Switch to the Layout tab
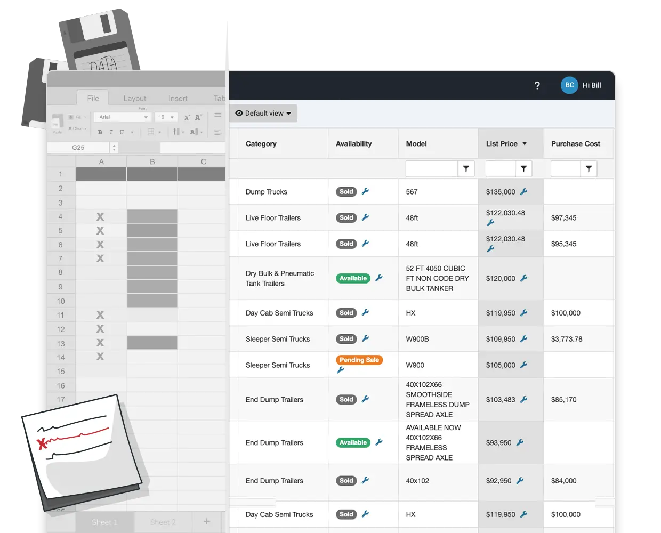The width and height of the screenshot is (661, 533). (x=134, y=99)
